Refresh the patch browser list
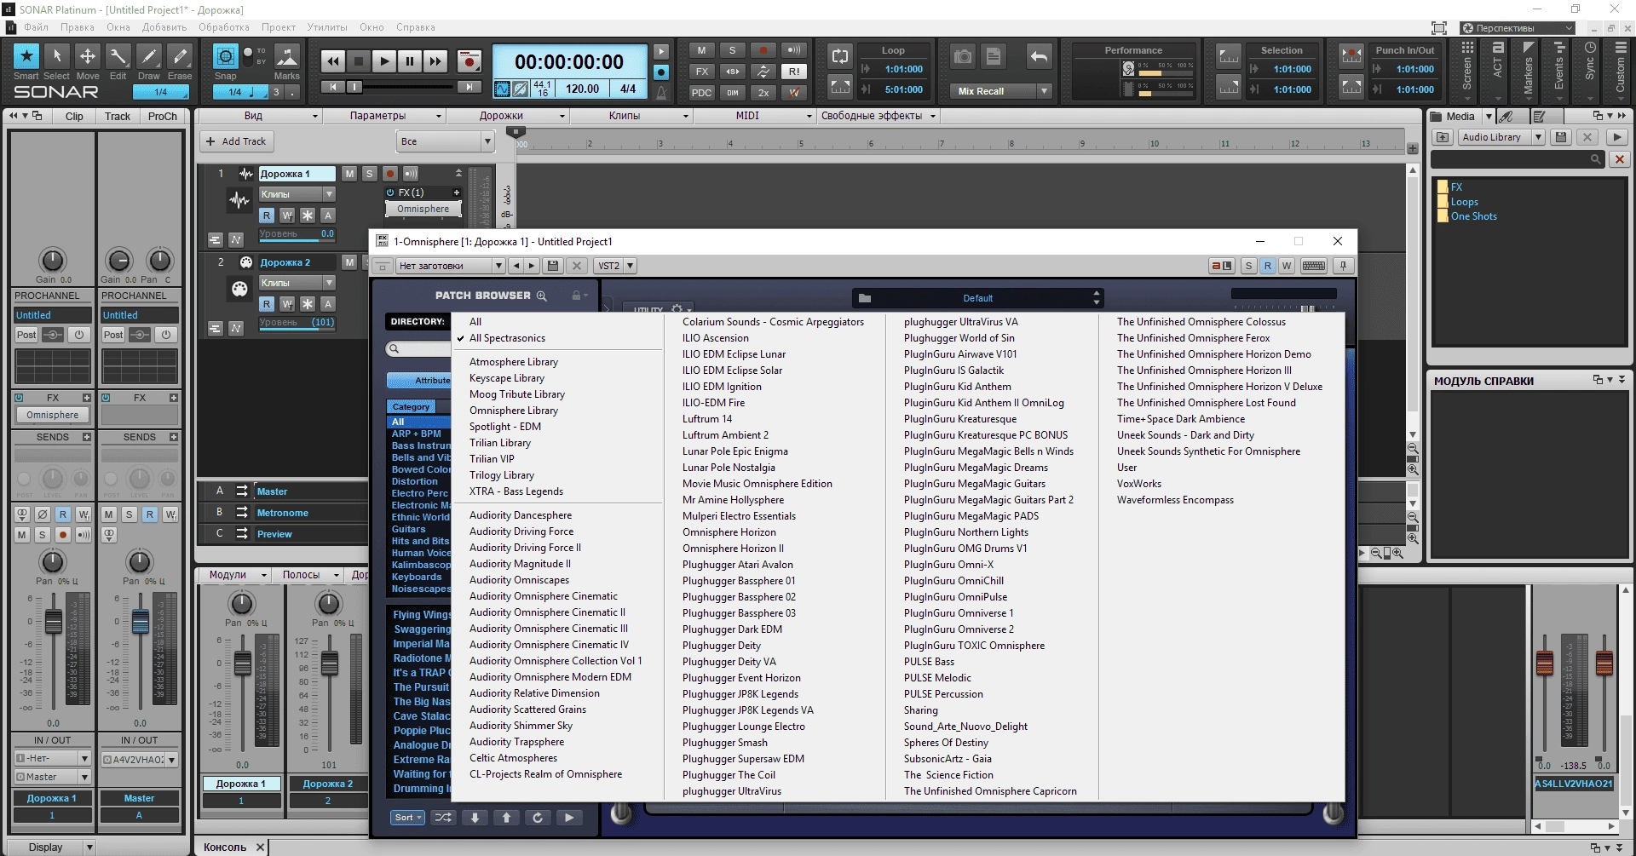The height and width of the screenshot is (856, 1636). pos(538,818)
